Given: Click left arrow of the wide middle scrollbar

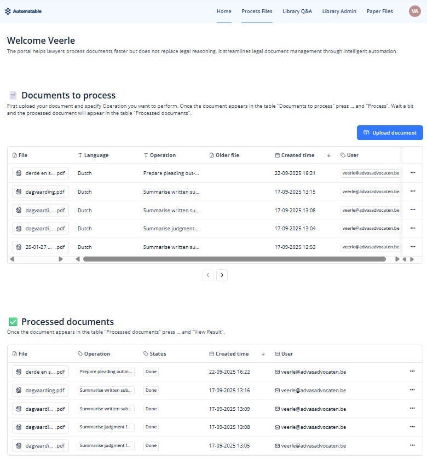Looking at the screenshot, I should 78,259.
